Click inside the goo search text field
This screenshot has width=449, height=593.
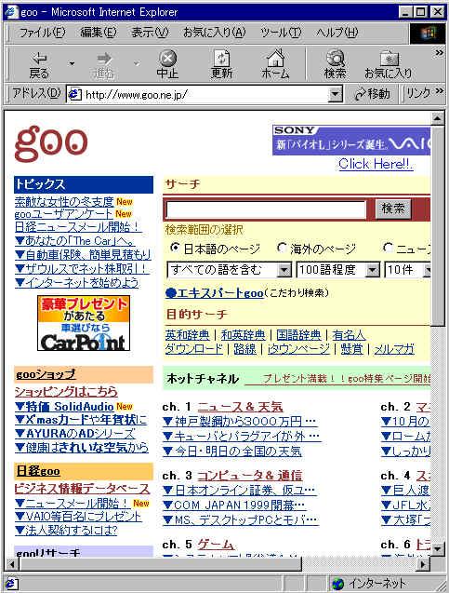tap(266, 209)
